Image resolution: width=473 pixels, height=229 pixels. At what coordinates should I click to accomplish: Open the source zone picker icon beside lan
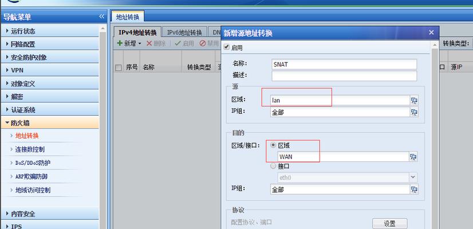point(414,100)
